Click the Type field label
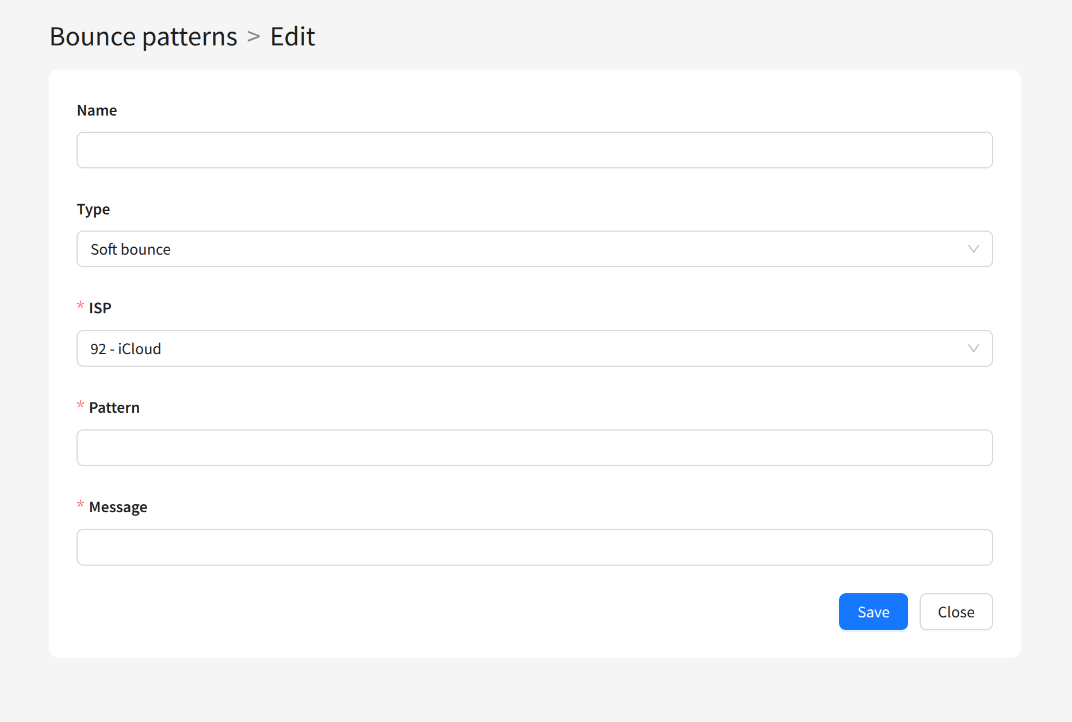 pyautogui.click(x=93, y=209)
